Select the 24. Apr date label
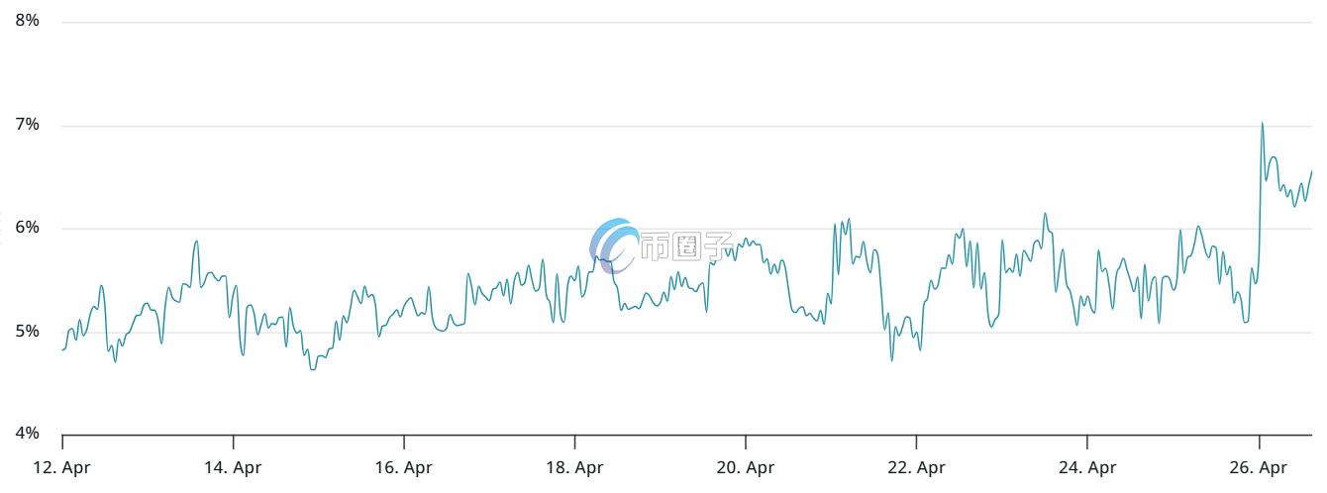This screenshot has width=1327, height=493. click(x=1087, y=467)
